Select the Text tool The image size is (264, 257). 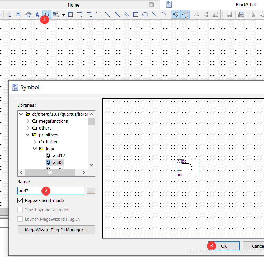[x=37, y=15]
